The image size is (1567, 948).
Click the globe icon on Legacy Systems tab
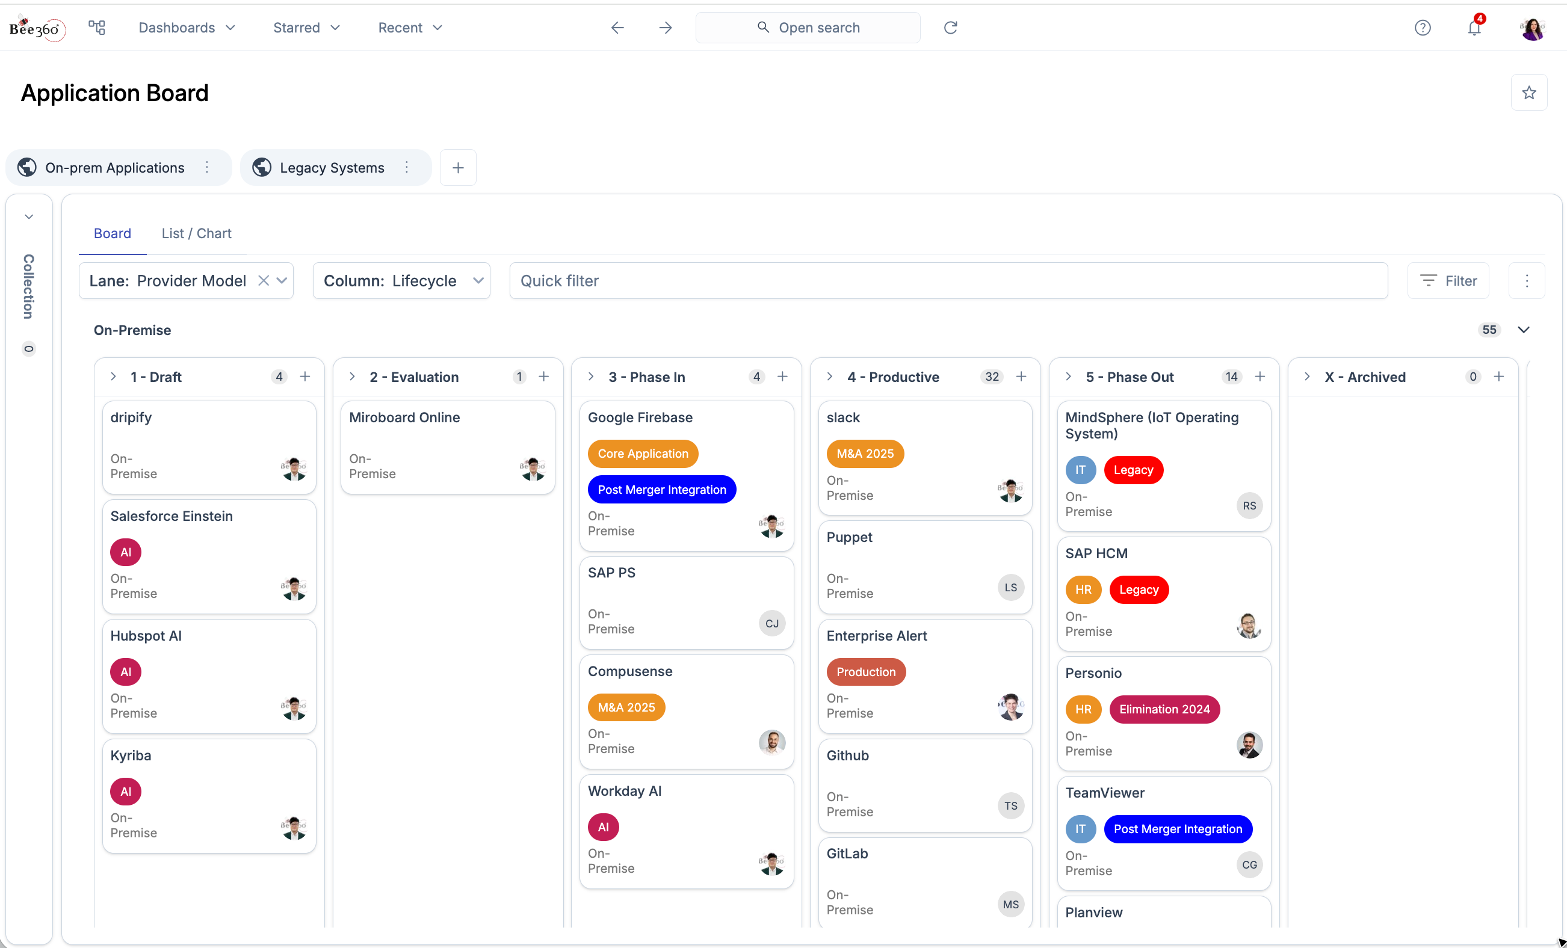261,167
